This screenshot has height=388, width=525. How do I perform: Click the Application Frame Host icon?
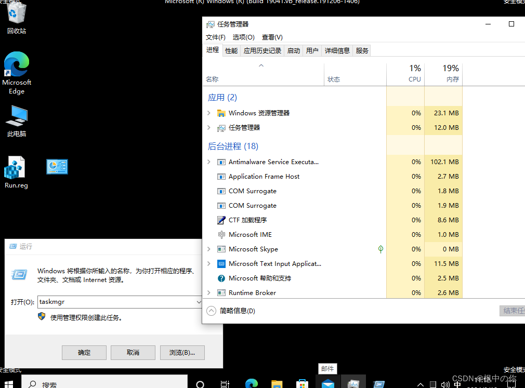click(x=221, y=177)
